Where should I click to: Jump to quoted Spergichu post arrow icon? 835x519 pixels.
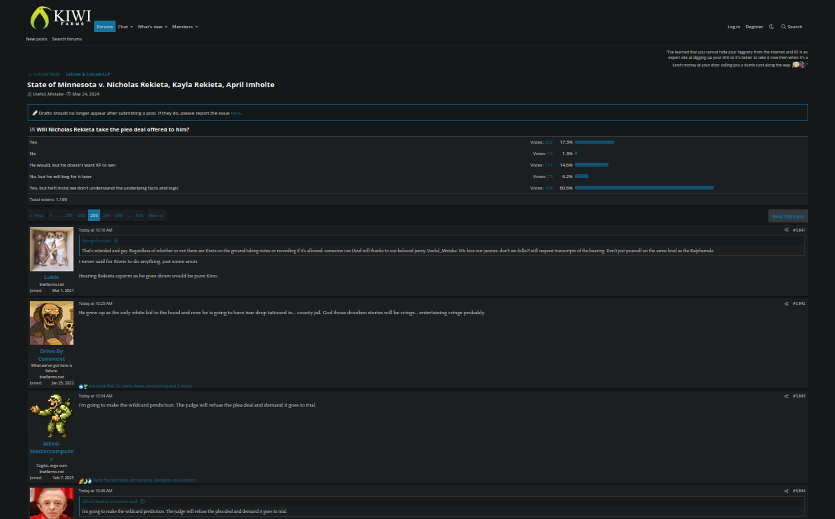116,241
